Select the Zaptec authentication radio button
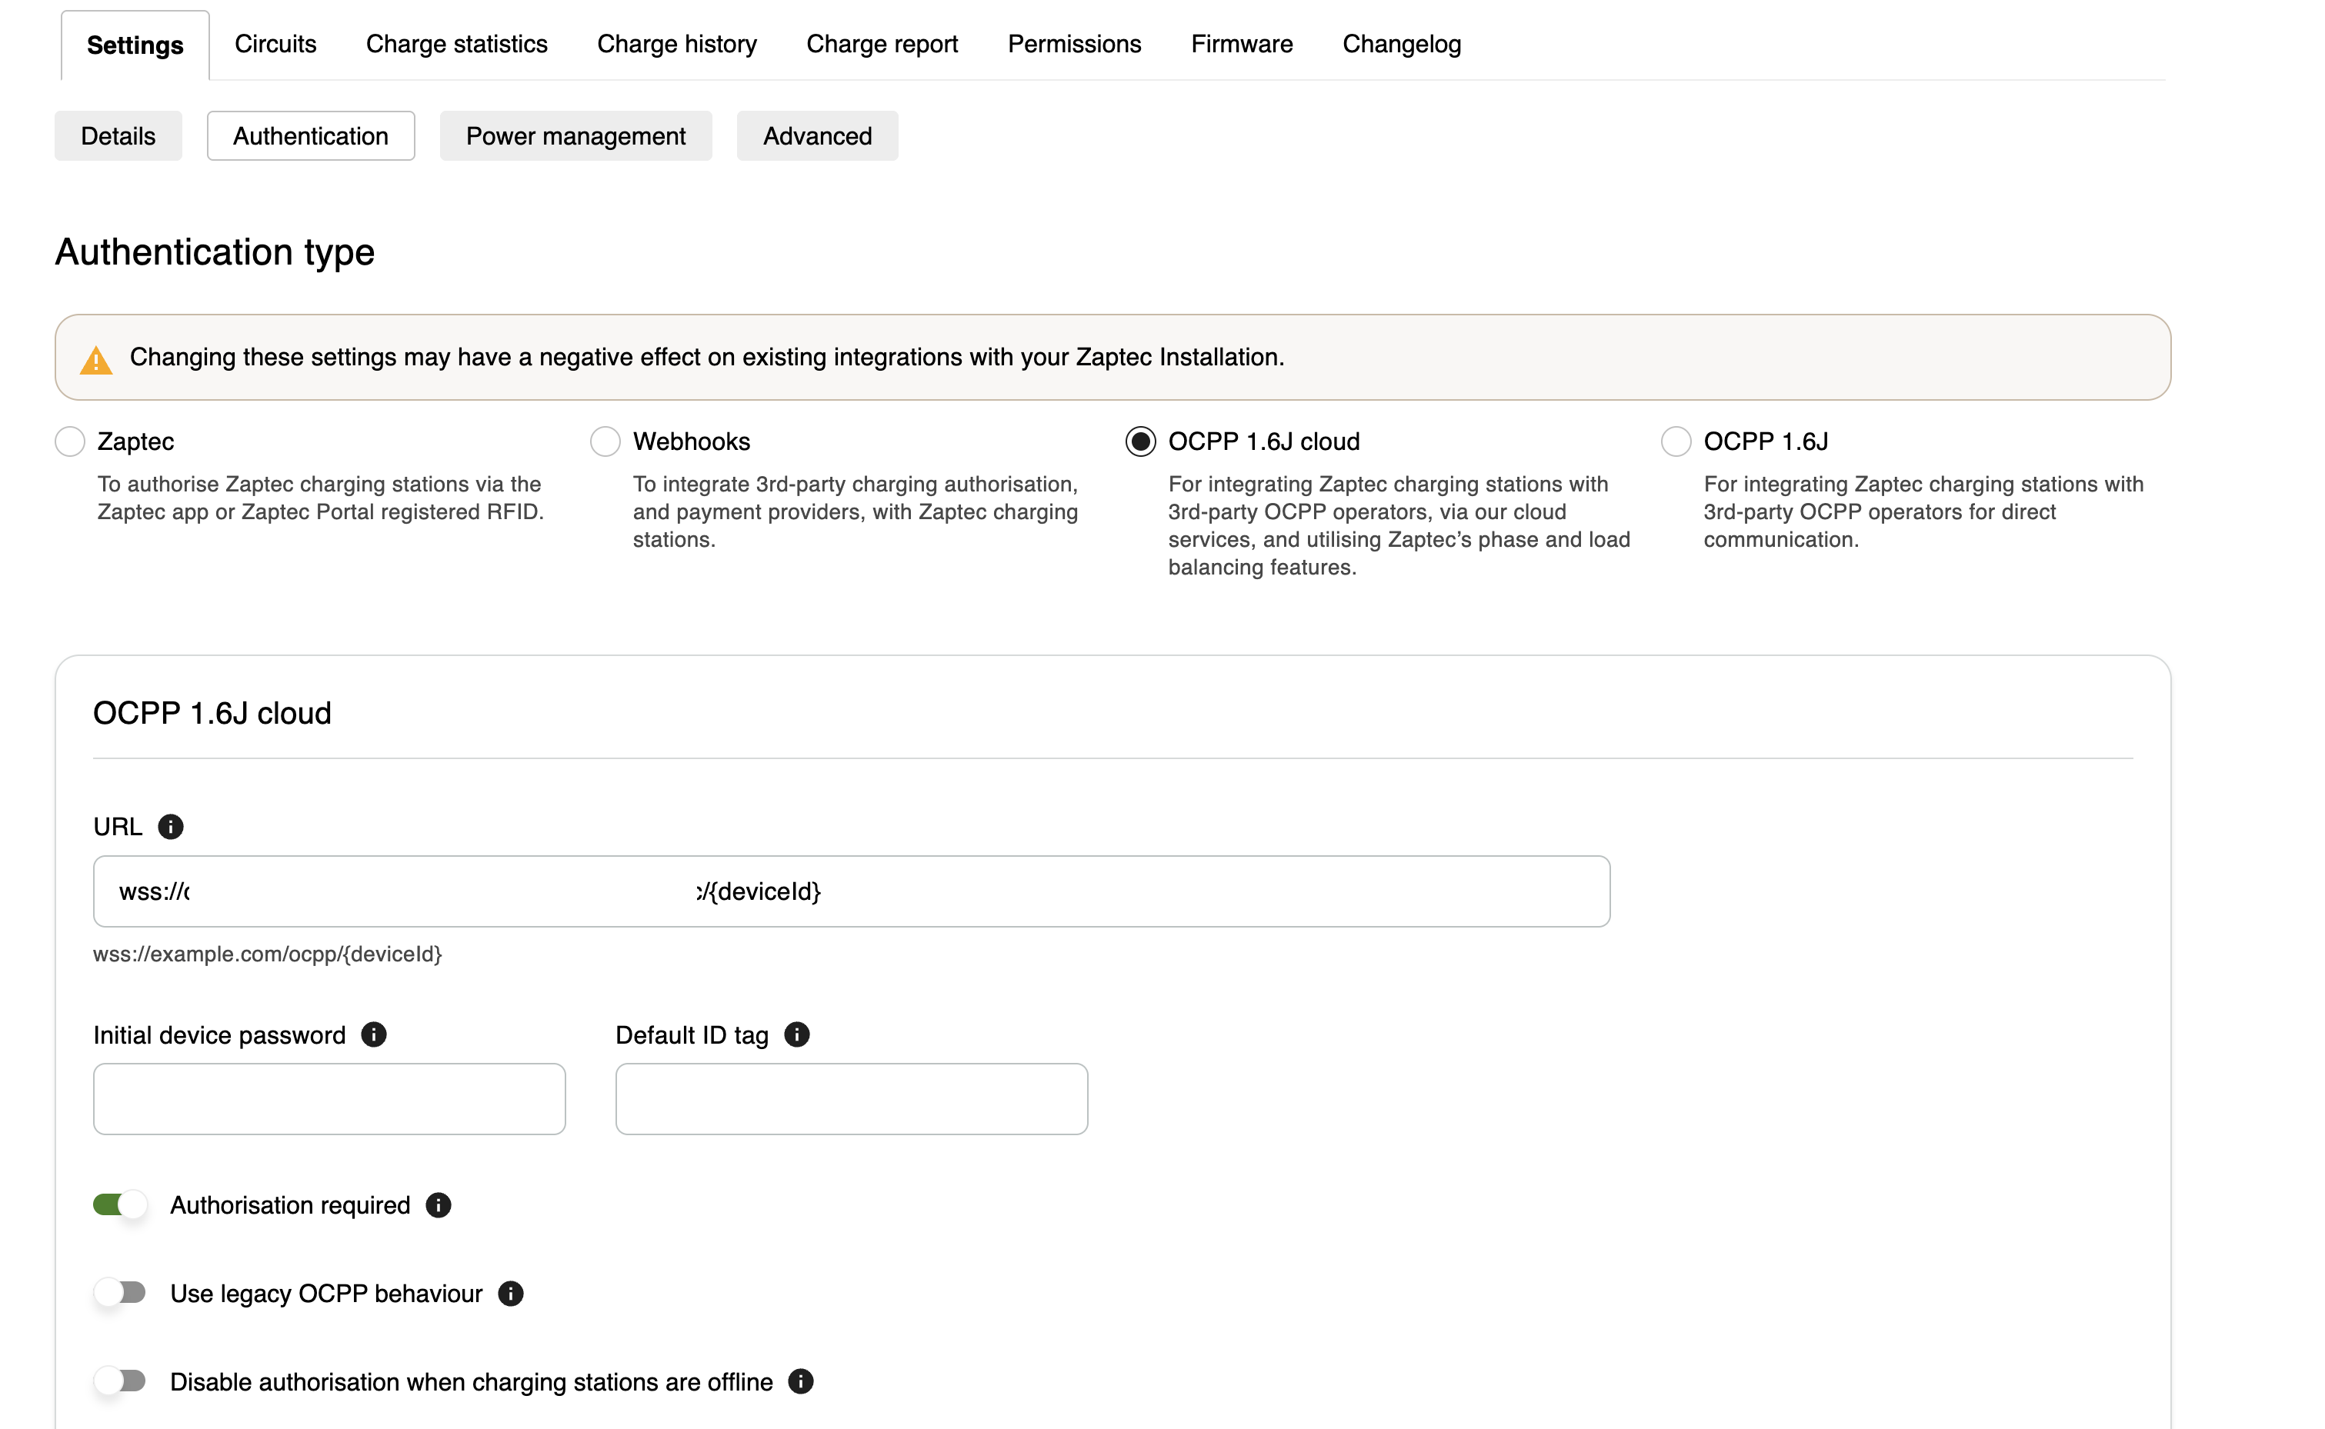2325x1429 pixels. click(x=70, y=441)
